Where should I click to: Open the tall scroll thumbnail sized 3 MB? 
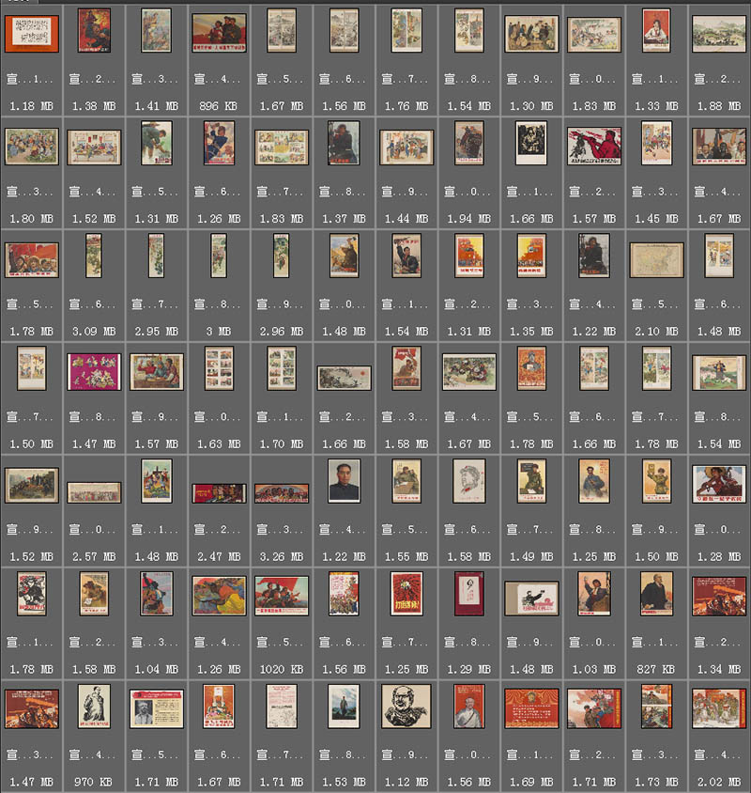click(219, 256)
